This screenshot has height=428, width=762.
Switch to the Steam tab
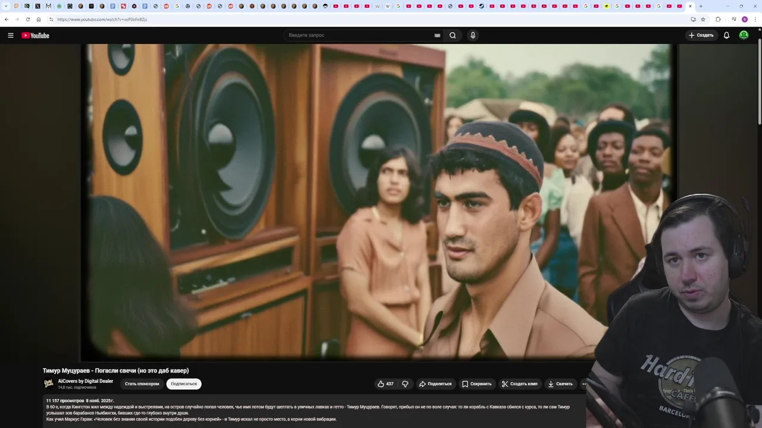pos(481,6)
